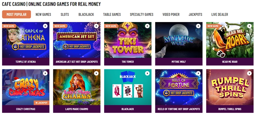Viewport: 256px width, 115px height.
Task: Open the Slots category tab
Action: [65, 14]
